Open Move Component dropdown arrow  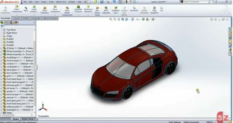tap(55, 15)
